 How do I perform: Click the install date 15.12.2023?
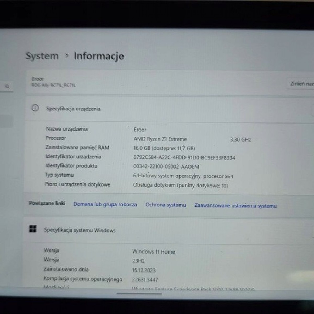[144, 270]
